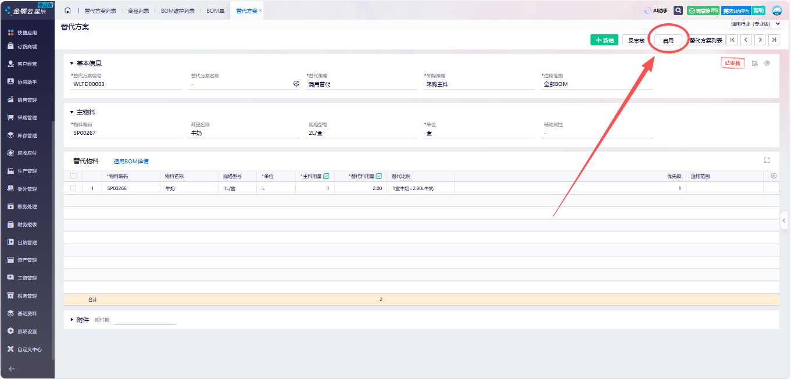Open the 适用BOM详情 link
Screen dimensions: 791x379
click(x=131, y=162)
